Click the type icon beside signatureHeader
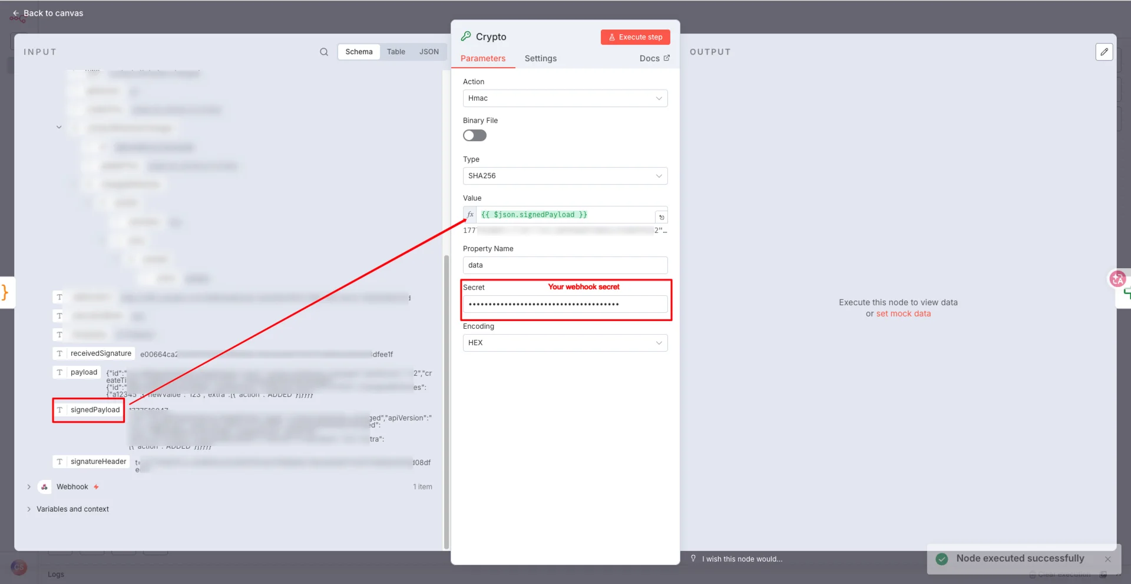 [59, 462]
